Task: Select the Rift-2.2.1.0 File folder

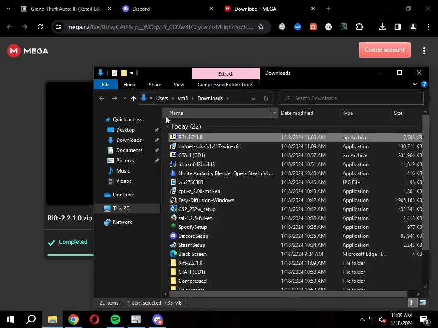Action: pyautogui.click(x=295, y=263)
